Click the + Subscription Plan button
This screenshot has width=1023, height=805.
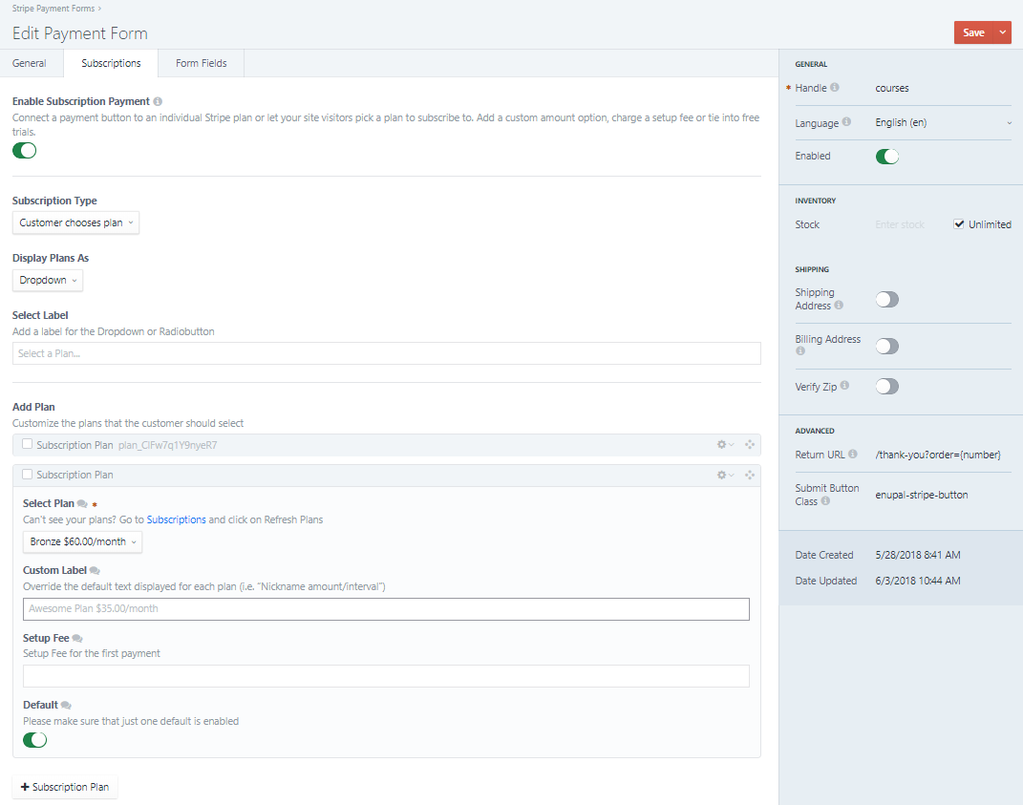click(65, 787)
